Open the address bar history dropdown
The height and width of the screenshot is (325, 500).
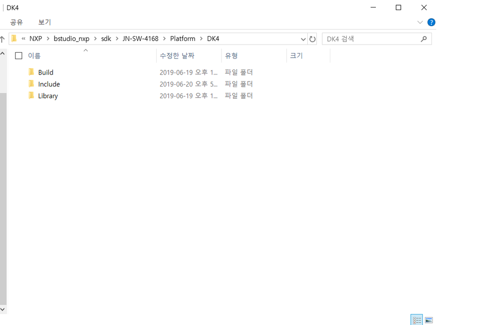click(303, 39)
